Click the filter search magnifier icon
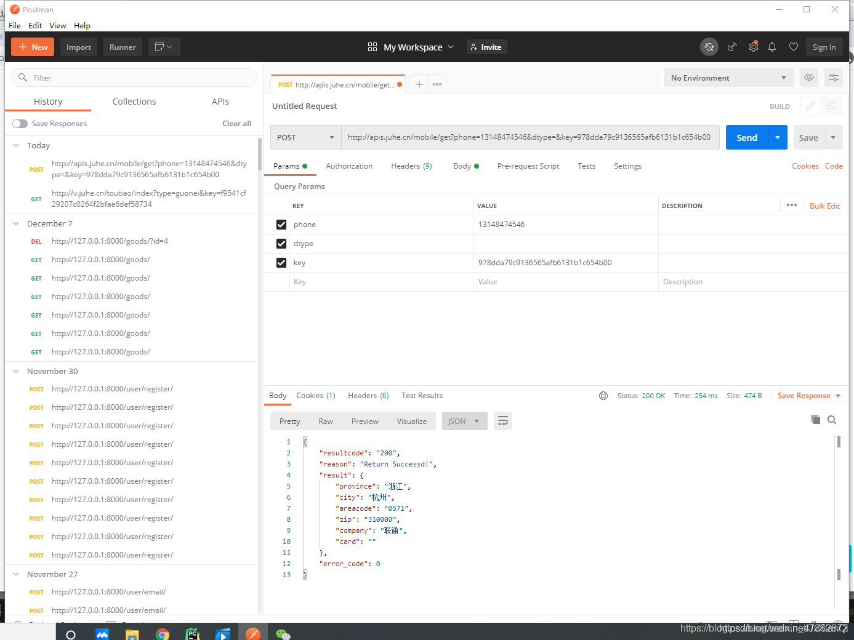This screenshot has width=854, height=640. pos(23,78)
